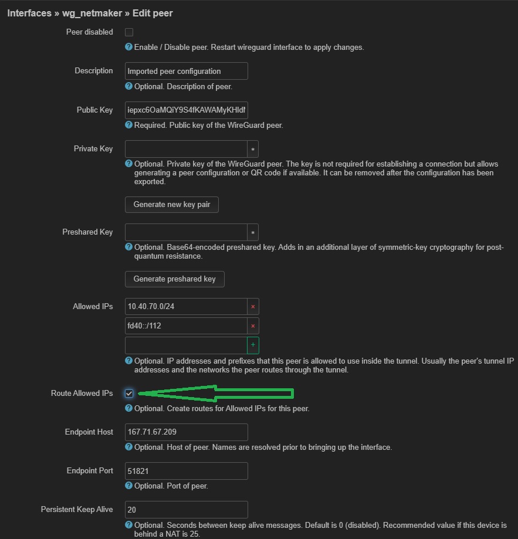The height and width of the screenshot is (539, 518).
Task: Toggle the Peer disabled checkbox
Action: [x=129, y=32]
